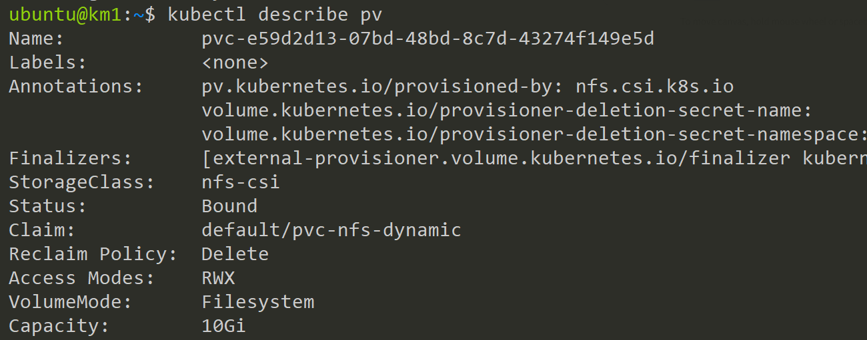Click the Capacity: field label
This screenshot has height=340, width=867.
pos(59,326)
